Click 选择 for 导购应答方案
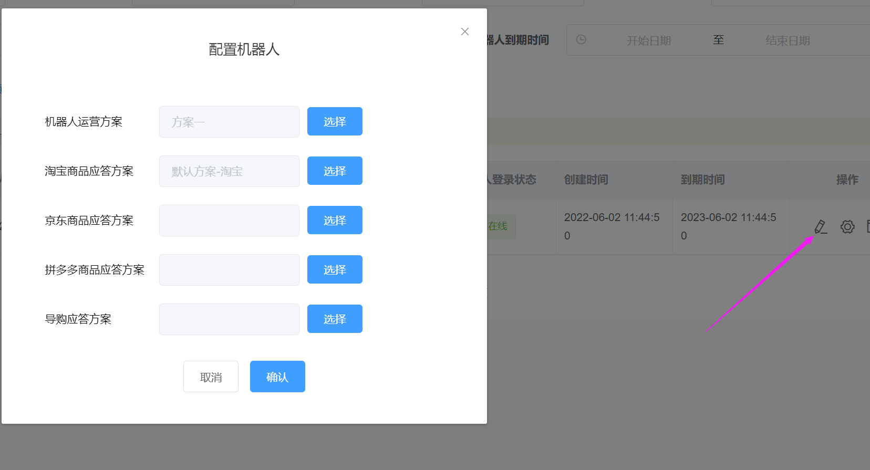870x470 pixels. coord(335,319)
